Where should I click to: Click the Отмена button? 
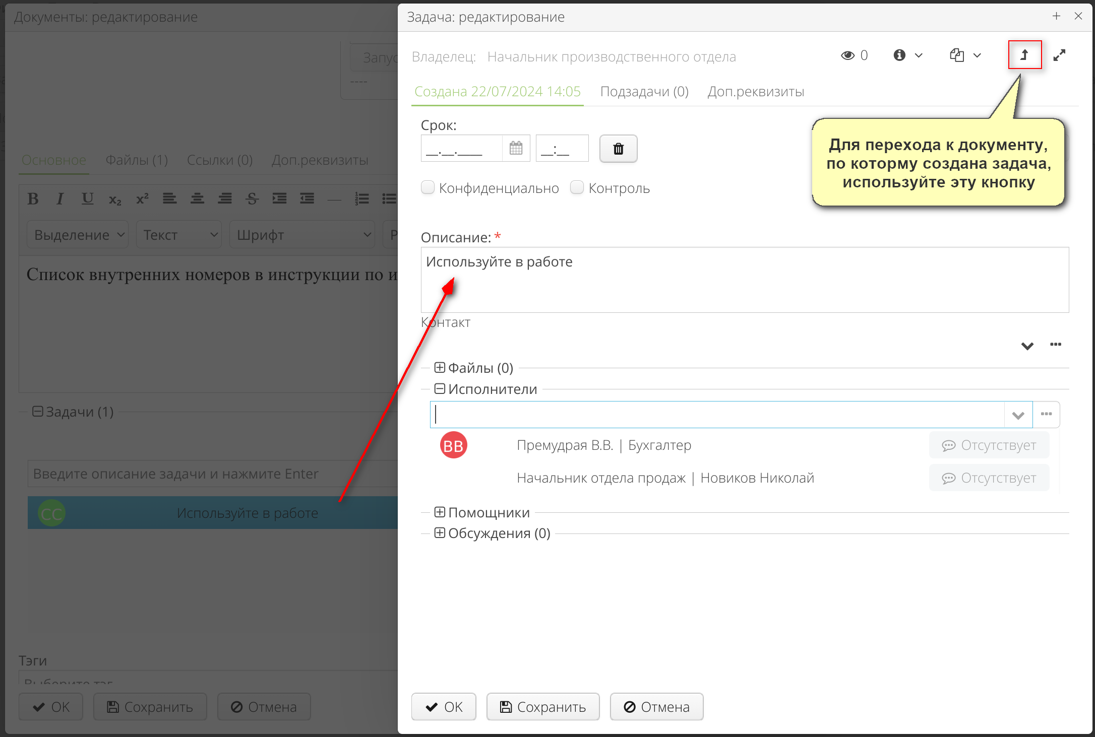pos(657,707)
